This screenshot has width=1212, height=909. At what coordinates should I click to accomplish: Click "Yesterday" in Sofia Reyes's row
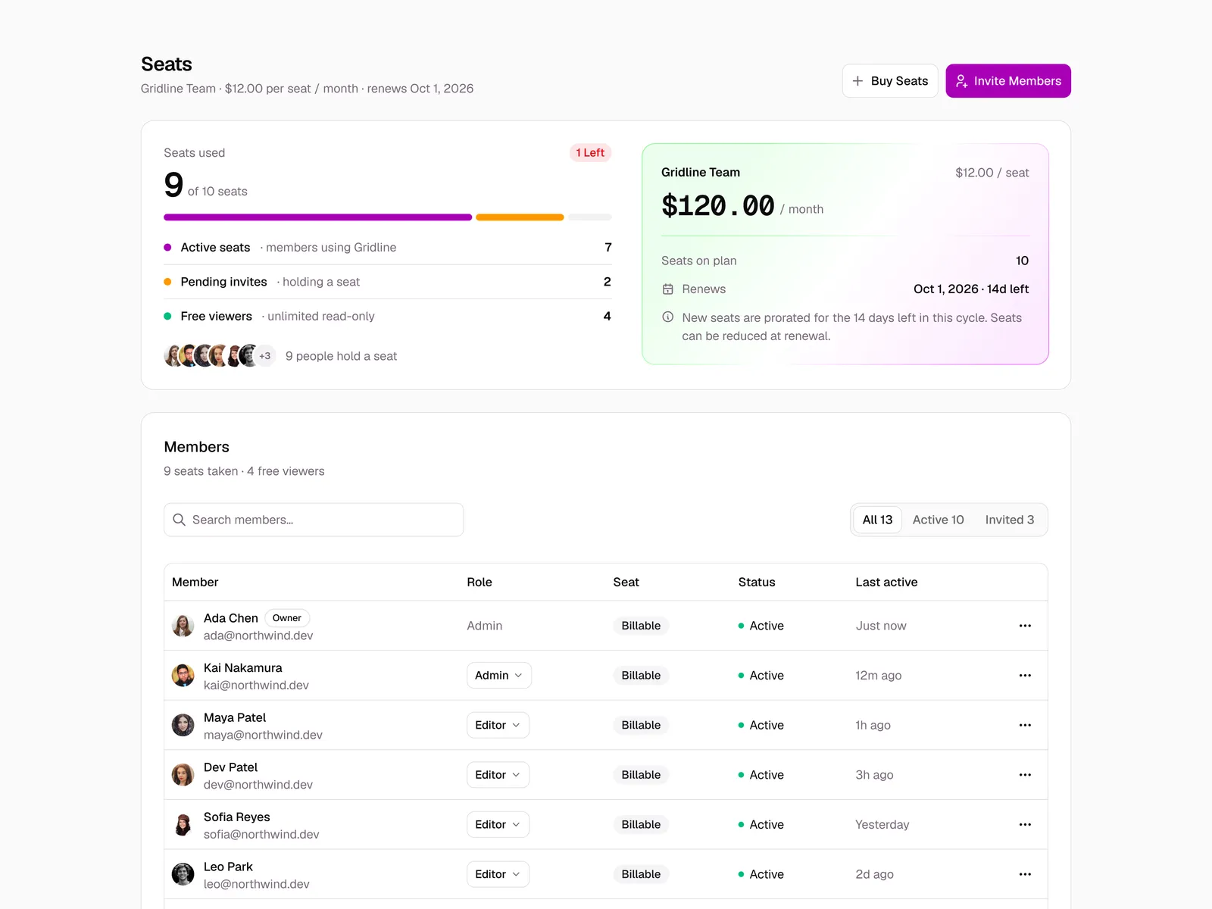click(882, 825)
